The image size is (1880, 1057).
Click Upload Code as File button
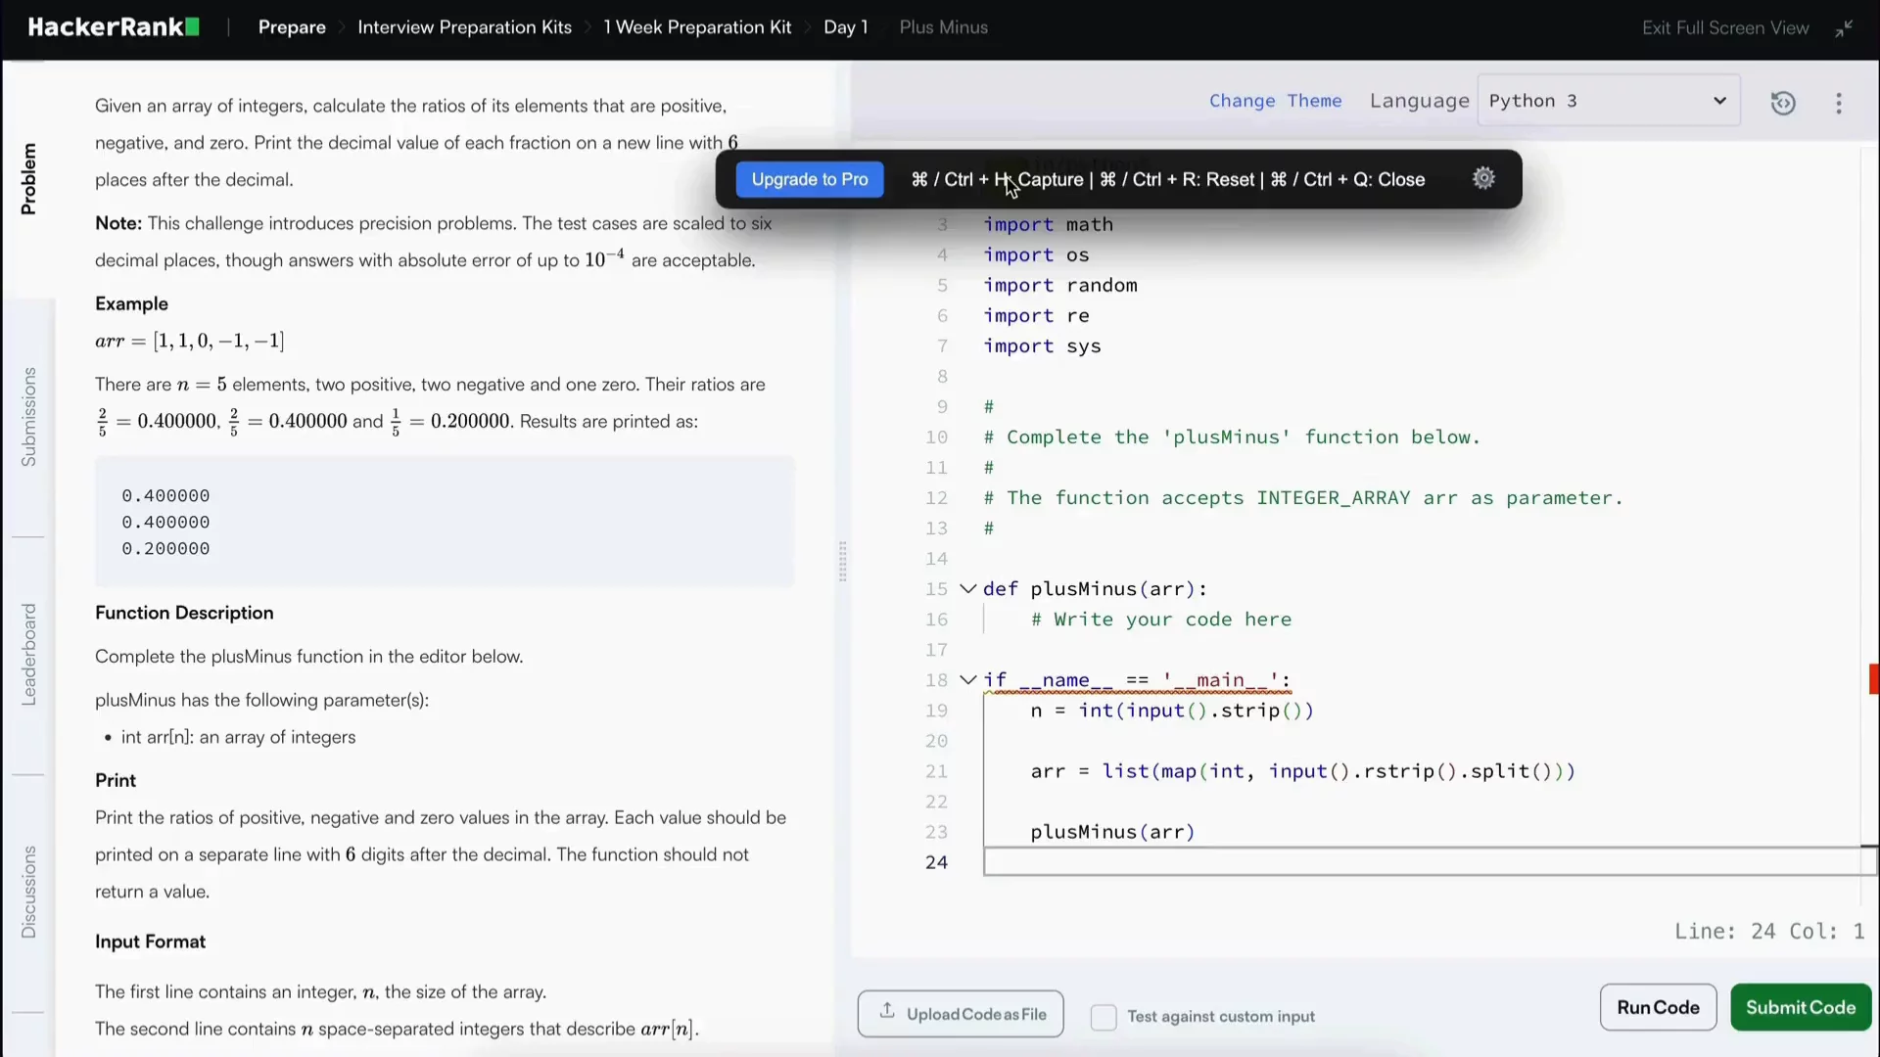[x=961, y=1014]
